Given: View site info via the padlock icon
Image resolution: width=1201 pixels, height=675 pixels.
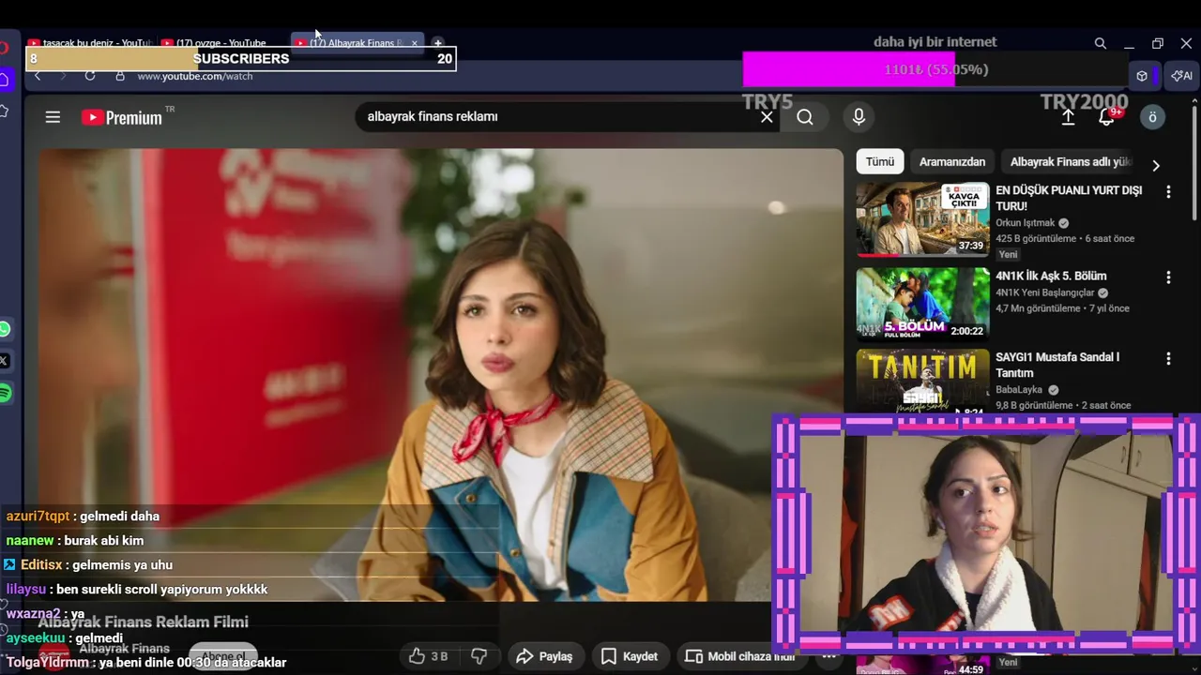Looking at the screenshot, I should click(x=119, y=76).
